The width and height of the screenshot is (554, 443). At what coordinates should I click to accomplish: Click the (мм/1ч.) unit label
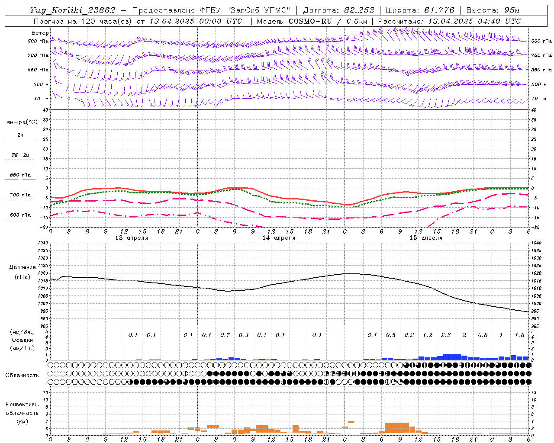22,348
